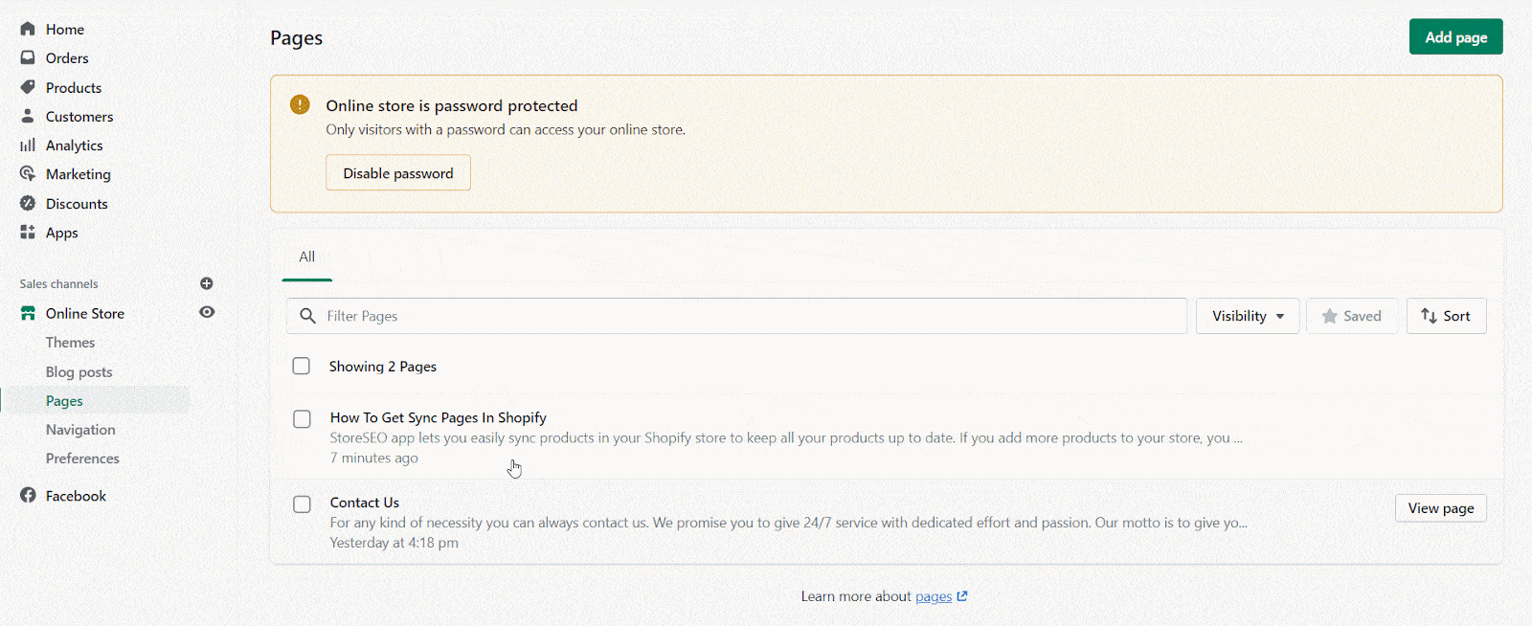Click View page for Contact Us

tap(1440, 508)
